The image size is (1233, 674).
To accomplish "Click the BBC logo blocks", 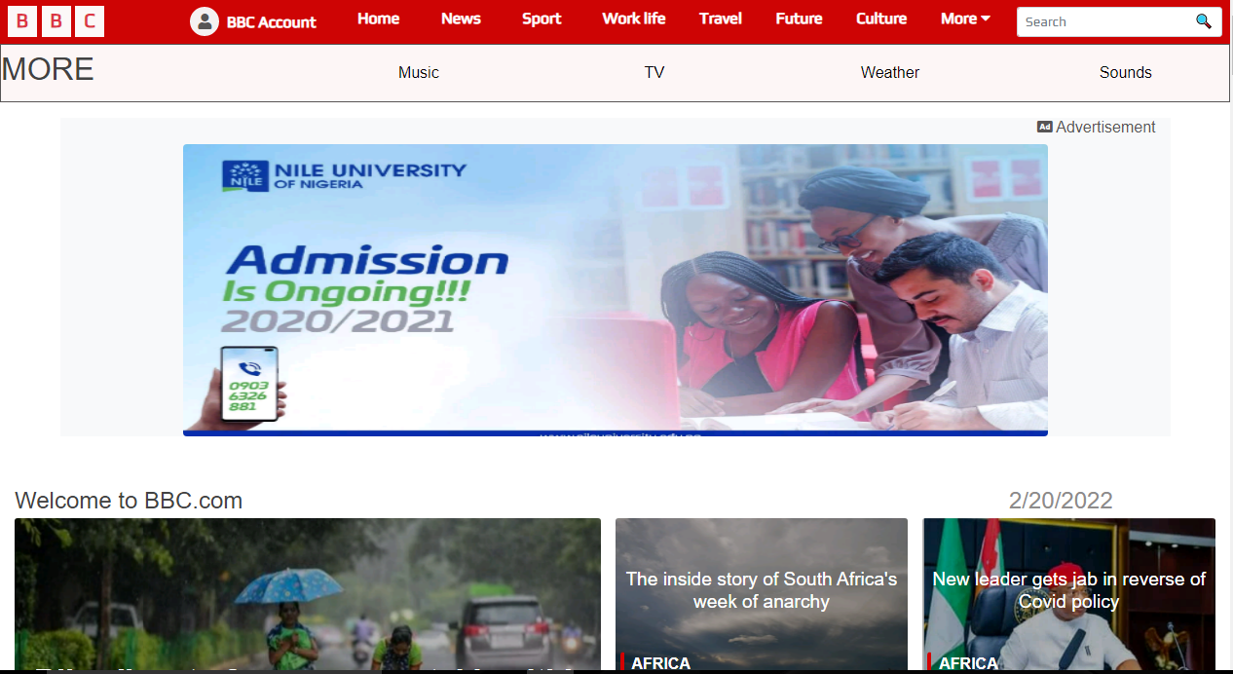I will pyautogui.click(x=56, y=21).
